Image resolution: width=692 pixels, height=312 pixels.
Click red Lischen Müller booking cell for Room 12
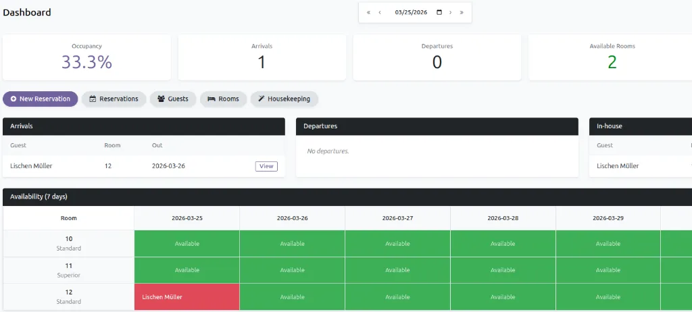click(x=187, y=297)
